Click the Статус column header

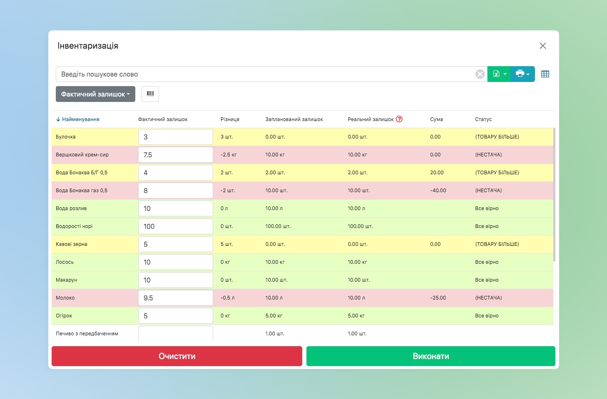(x=483, y=119)
